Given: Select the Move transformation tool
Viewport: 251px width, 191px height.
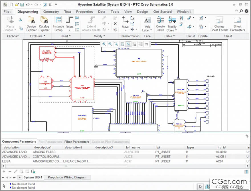Looking at the screenshot, I should [x=125, y=24].
